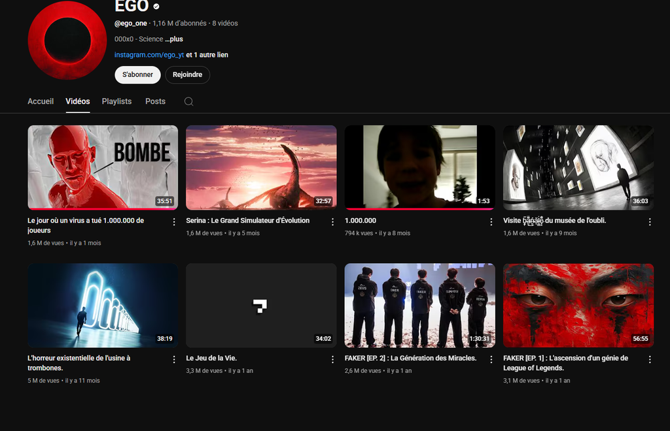Click the 1:30:31 duration badge
The image size is (670, 431).
pos(480,339)
